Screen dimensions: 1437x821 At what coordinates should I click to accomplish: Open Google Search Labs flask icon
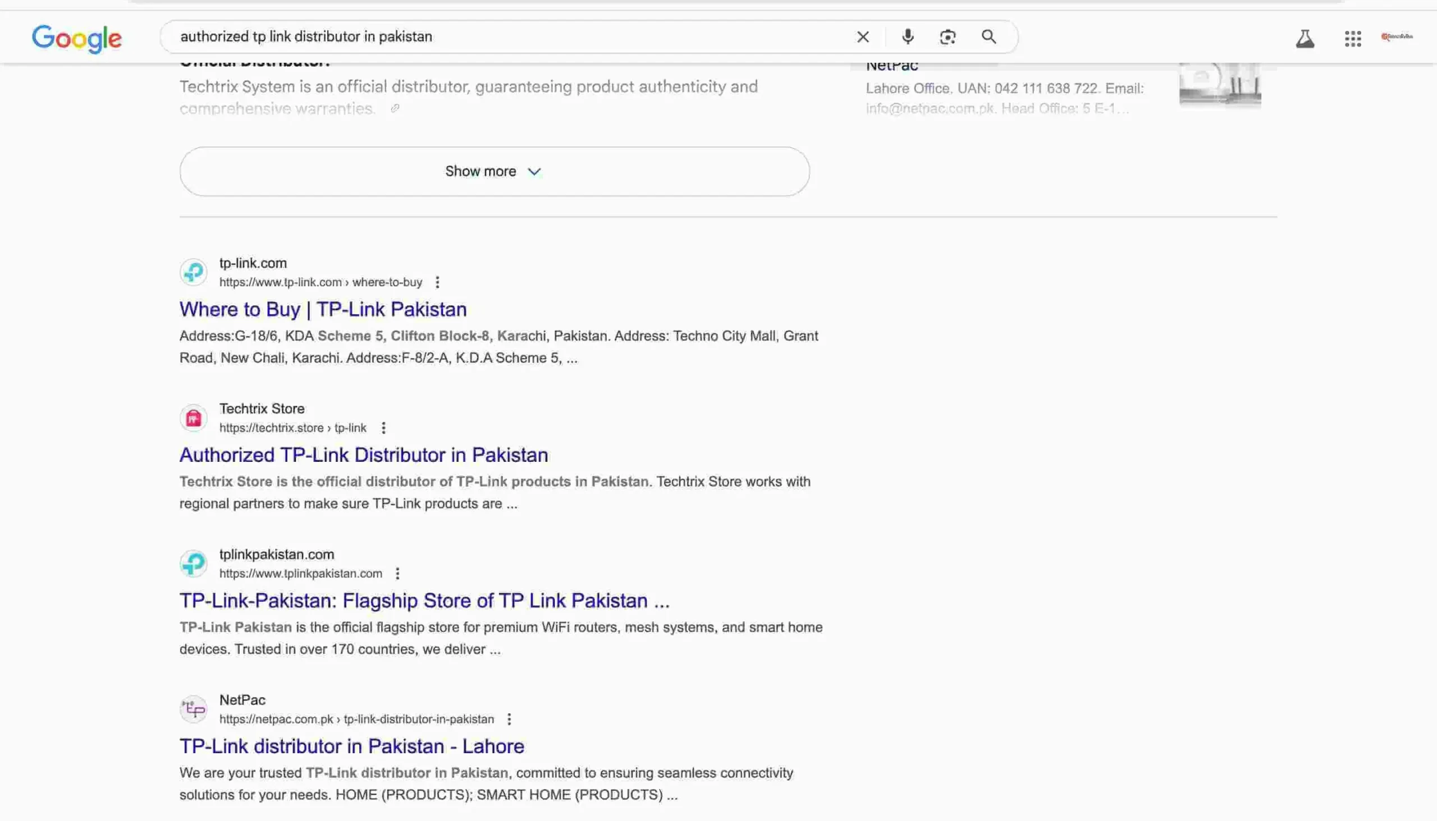(x=1305, y=38)
